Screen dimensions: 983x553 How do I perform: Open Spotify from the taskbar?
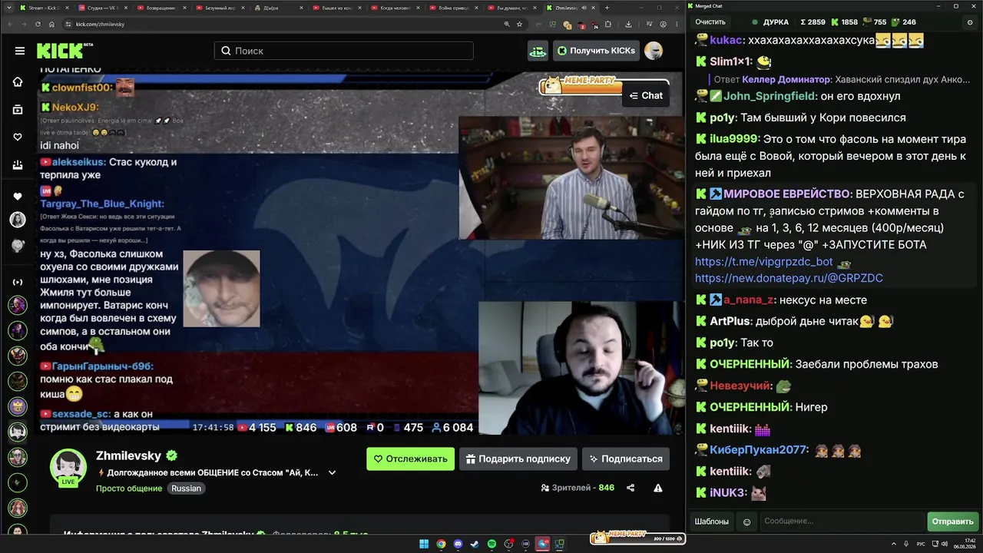(x=492, y=544)
